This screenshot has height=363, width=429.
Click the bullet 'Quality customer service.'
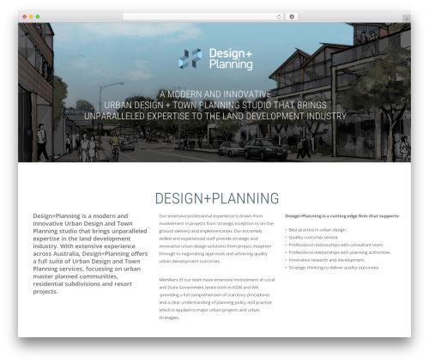tap(313, 237)
